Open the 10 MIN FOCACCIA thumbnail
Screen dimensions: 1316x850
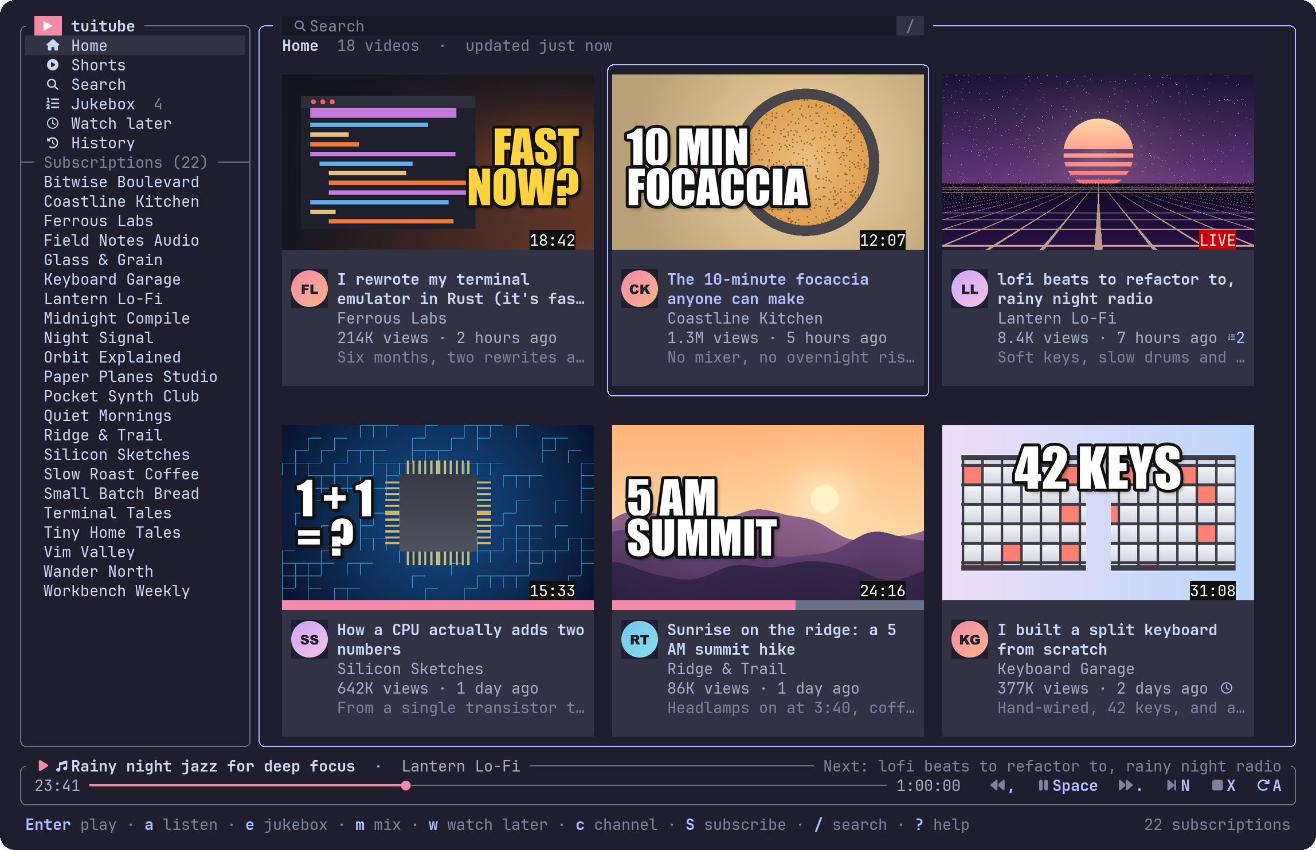pyautogui.click(x=768, y=162)
